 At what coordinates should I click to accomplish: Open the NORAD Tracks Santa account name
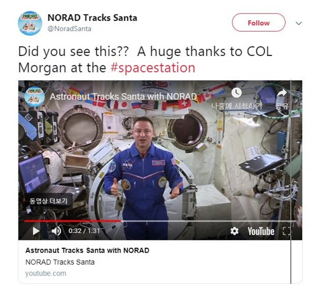click(92, 18)
